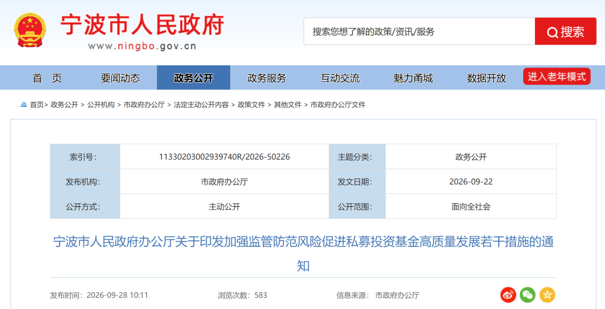Open the 政策文件 breadcrumb link

[x=251, y=104]
